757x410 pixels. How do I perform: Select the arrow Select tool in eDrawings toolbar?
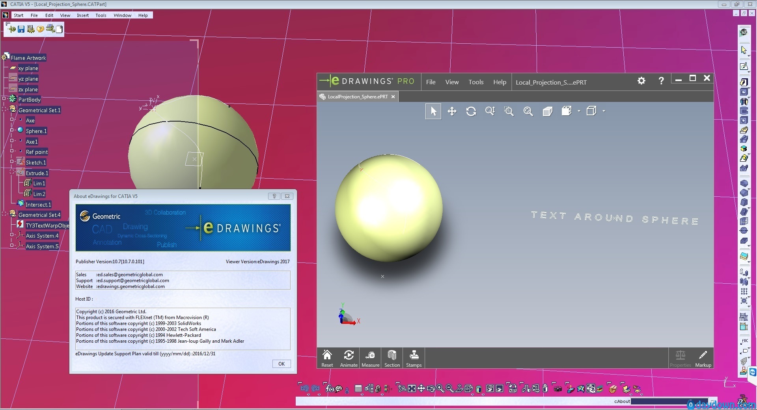[x=433, y=111]
